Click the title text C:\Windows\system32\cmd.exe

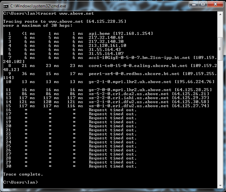pos(38,6)
